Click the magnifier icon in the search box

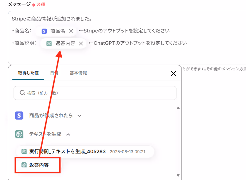(22, 93)
